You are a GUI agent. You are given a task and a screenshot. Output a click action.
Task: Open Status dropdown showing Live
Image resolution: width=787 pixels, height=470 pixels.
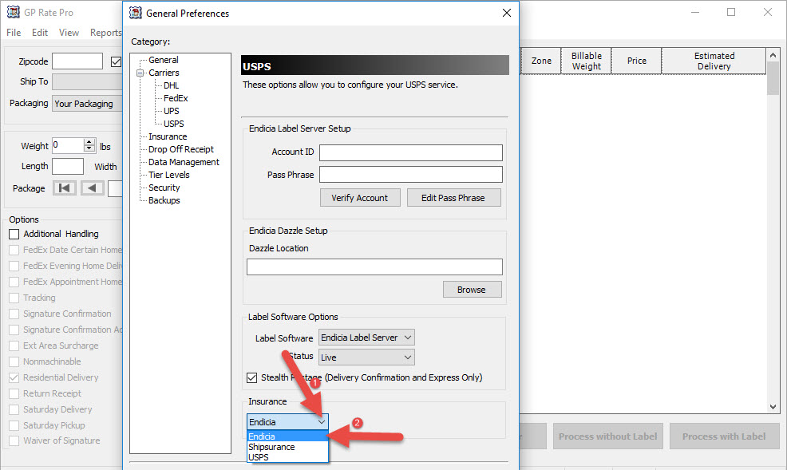click(x=367, y=357)
